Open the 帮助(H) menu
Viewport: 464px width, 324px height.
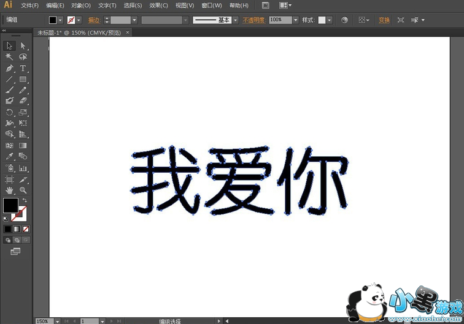(239, 6)
